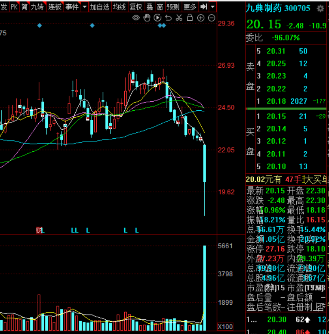Select the hand pan tool
The height and width of the screenshot is (334, 329).
click(x=147, y=18)
